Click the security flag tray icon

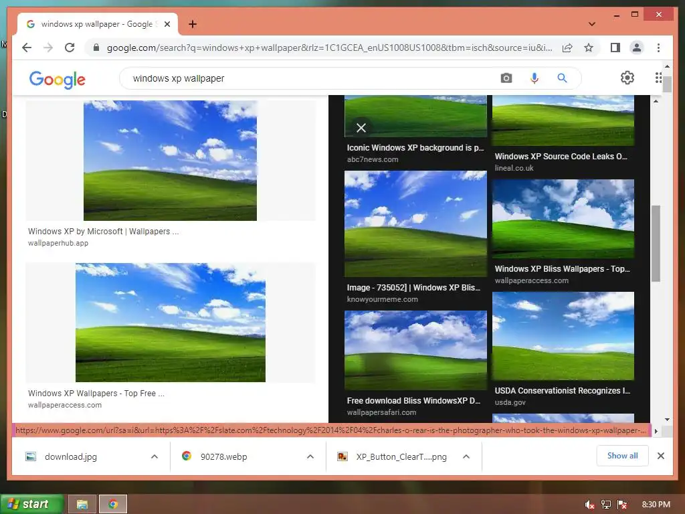[622, 505]
